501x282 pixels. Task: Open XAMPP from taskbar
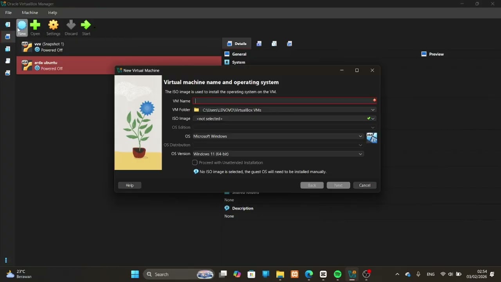click(x=294, y=274)
